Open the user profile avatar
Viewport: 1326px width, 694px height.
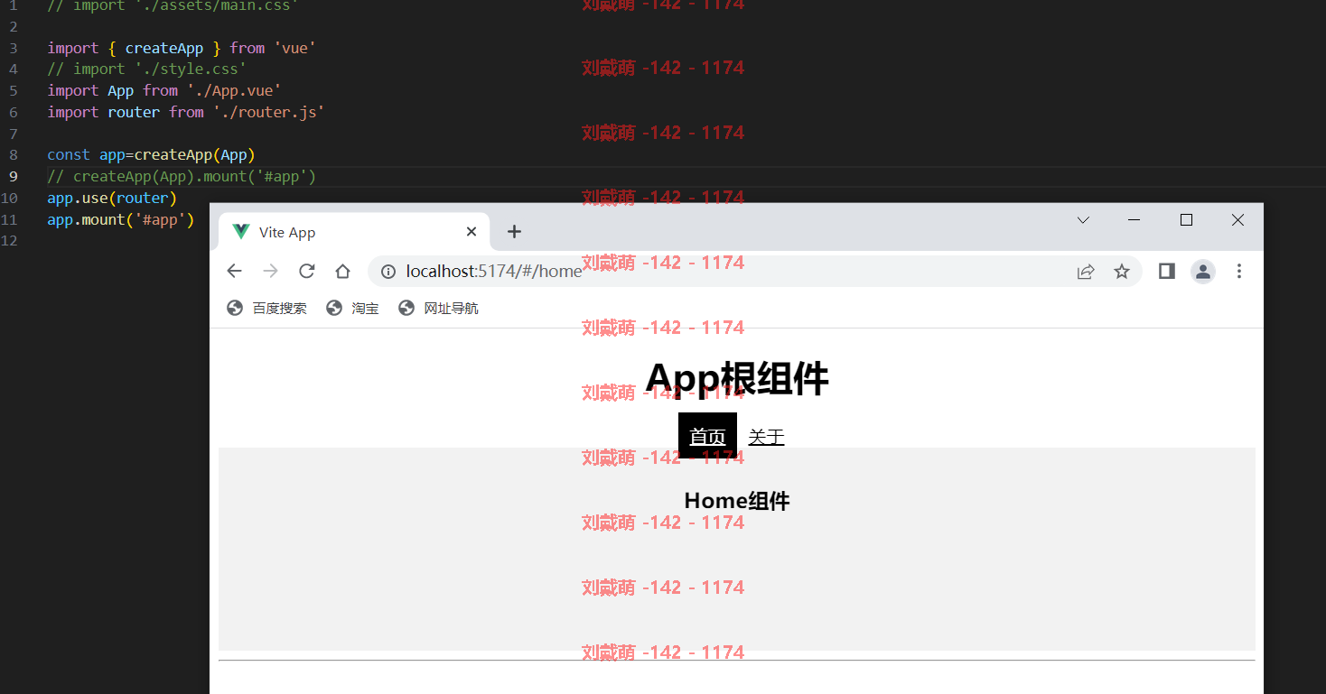(1202, 271)
